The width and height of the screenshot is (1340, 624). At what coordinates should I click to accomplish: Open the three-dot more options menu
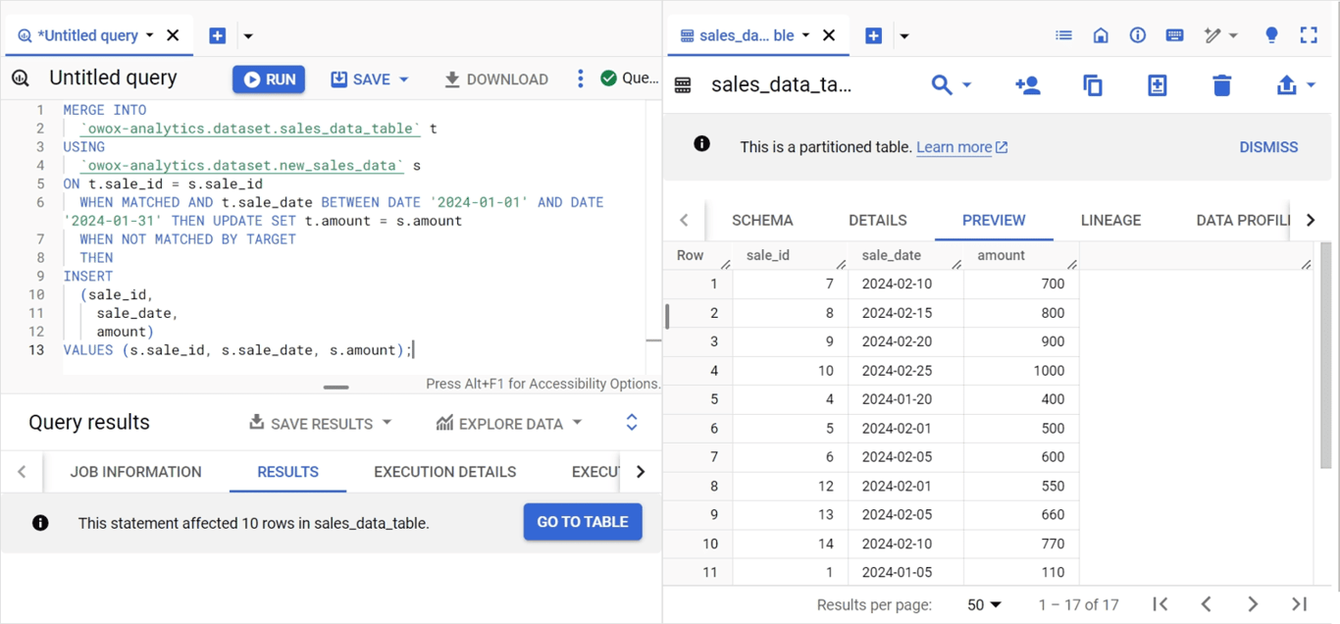point(580,78)
